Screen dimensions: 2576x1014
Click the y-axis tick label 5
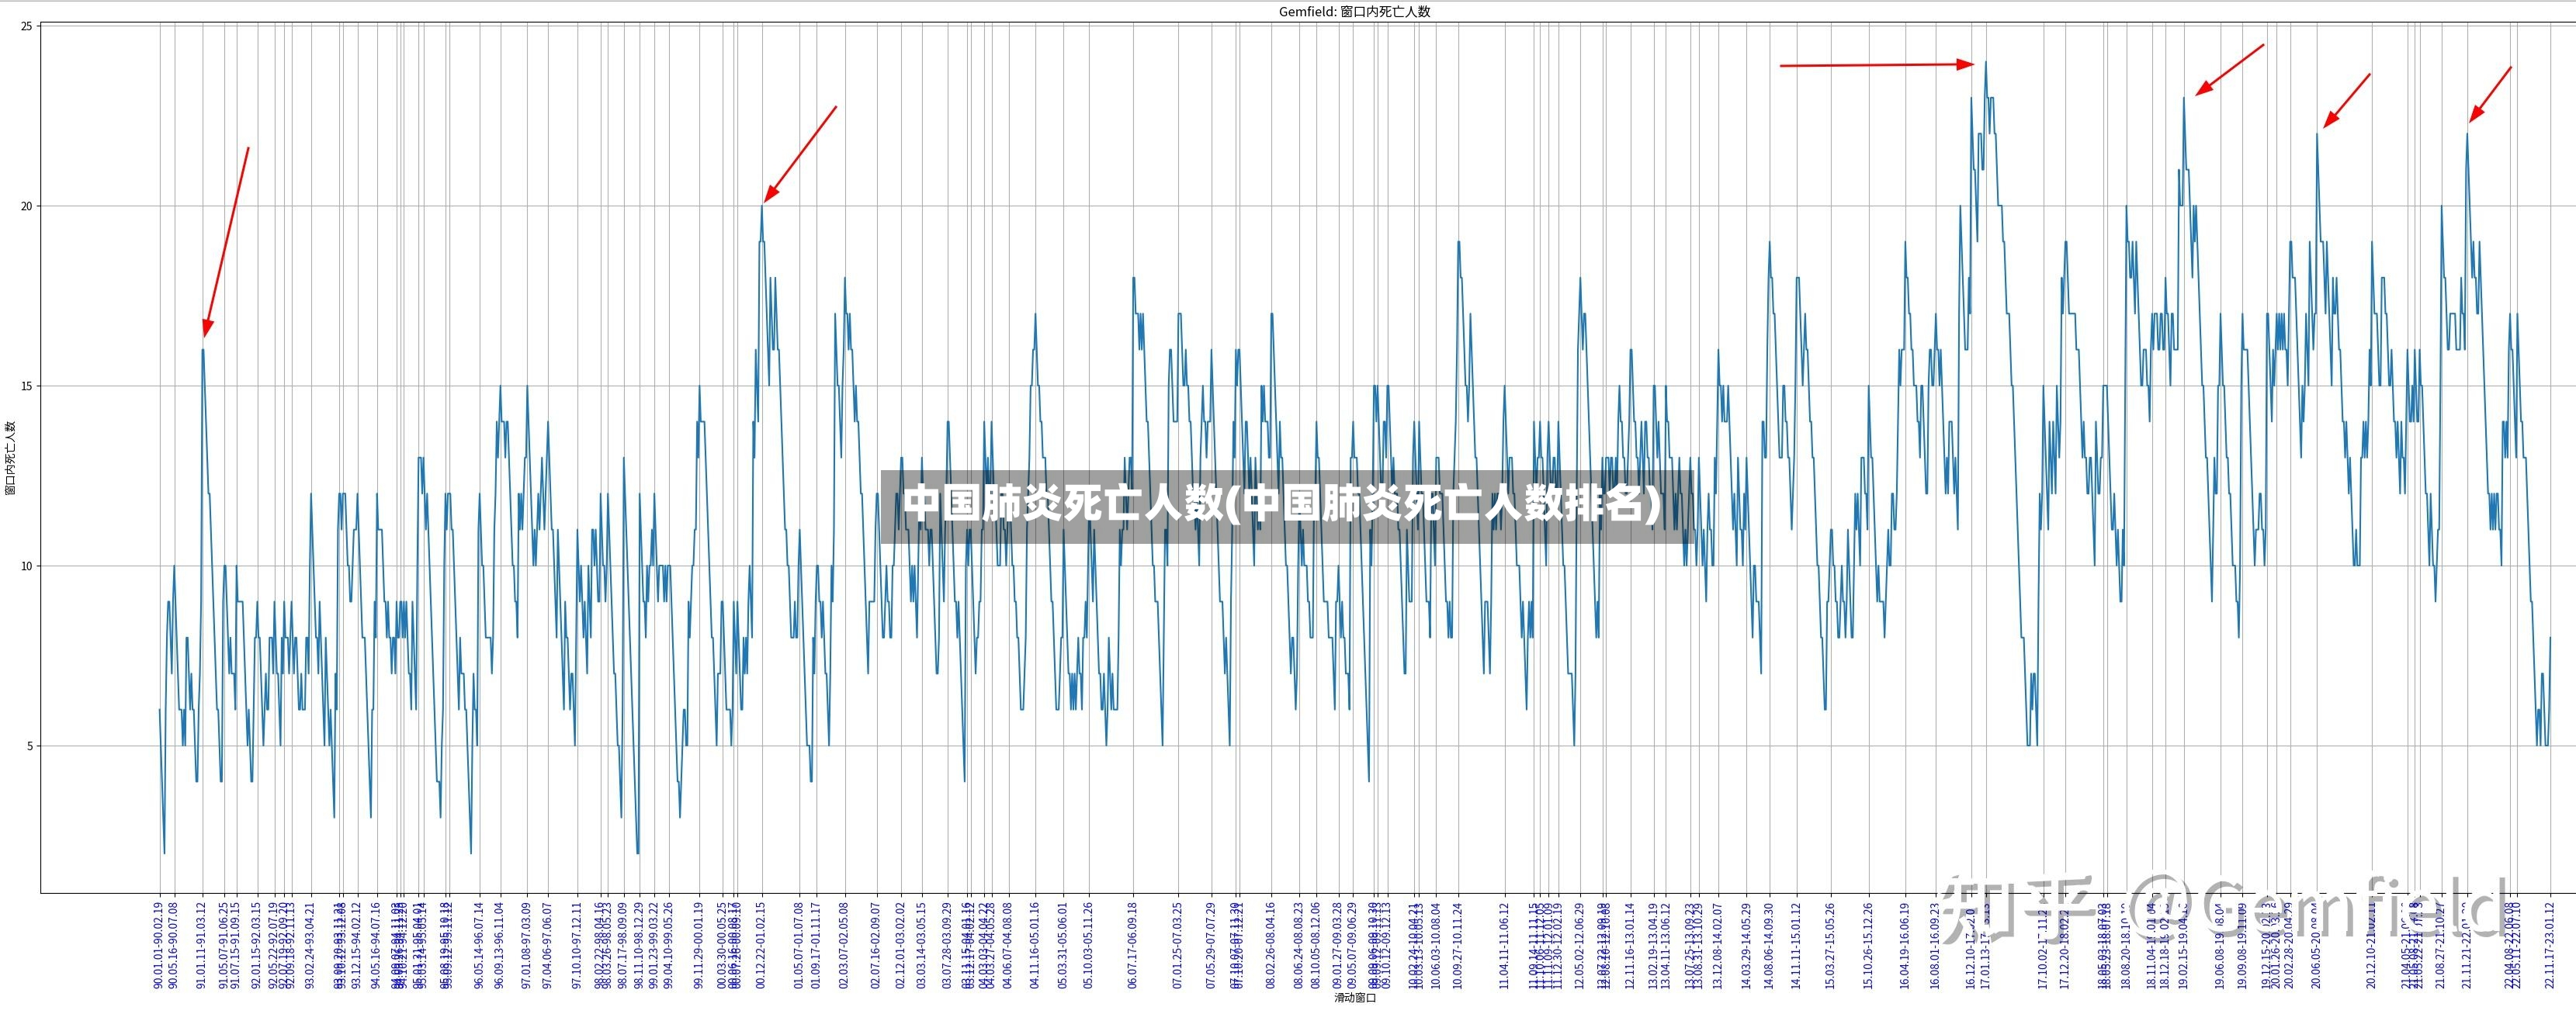tap(30, 746)
